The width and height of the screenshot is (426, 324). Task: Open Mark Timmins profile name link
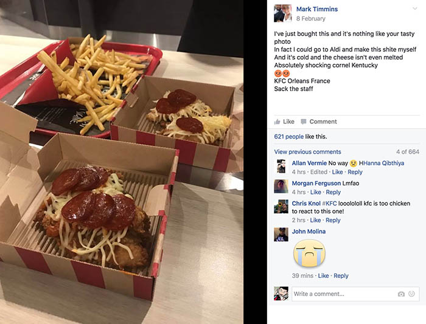click(317, 9)
